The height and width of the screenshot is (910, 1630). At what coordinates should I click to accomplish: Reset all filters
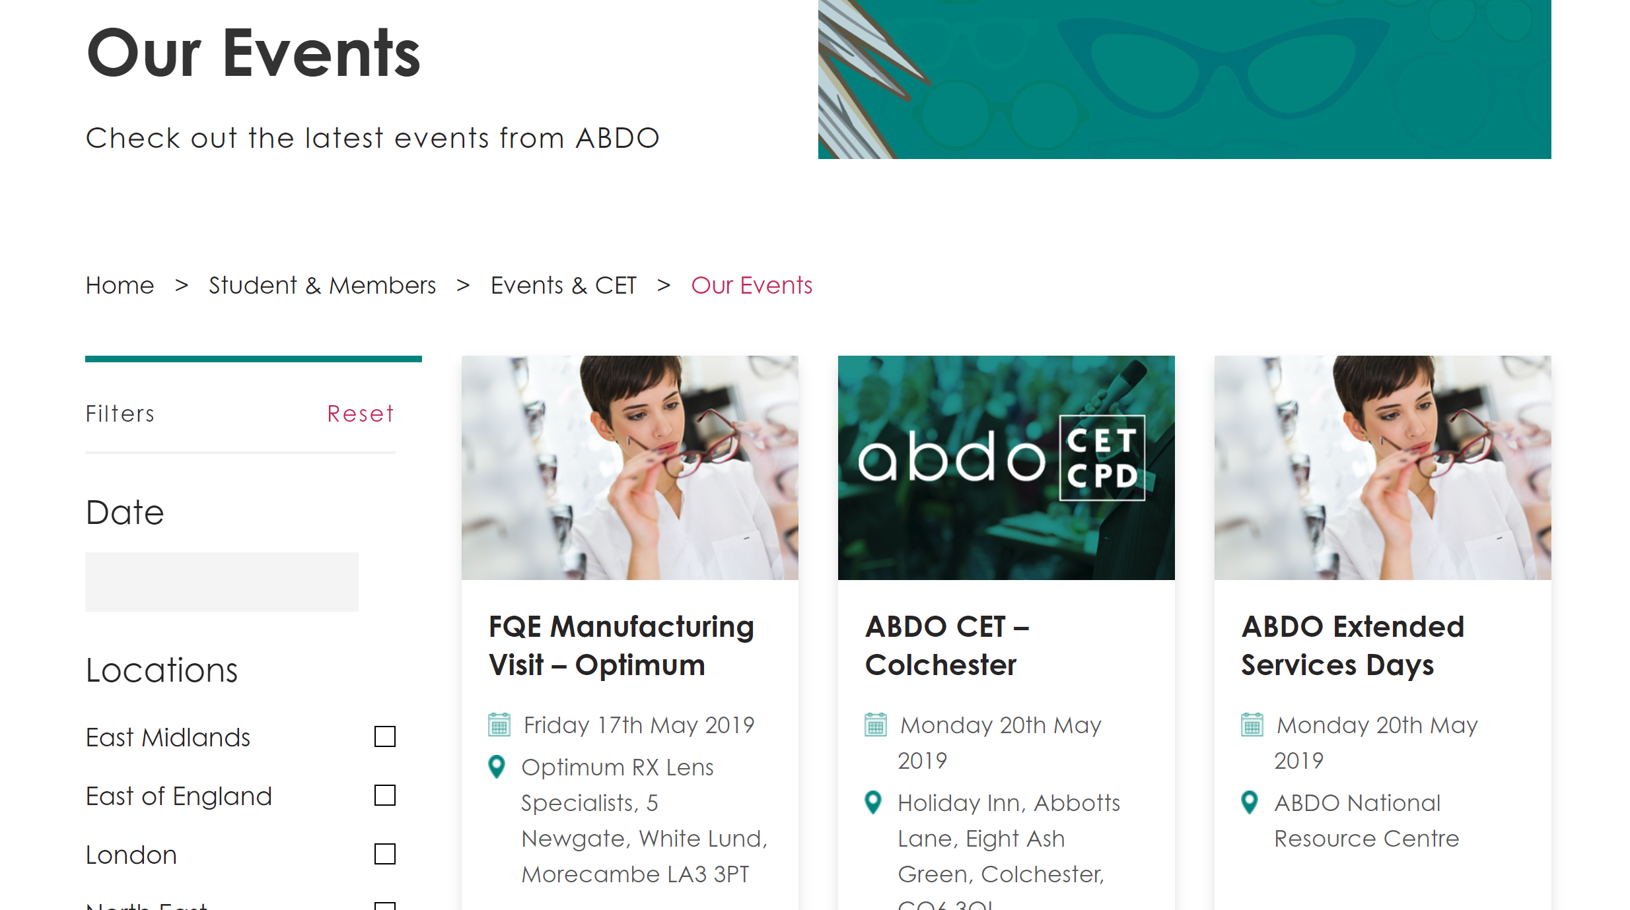pyautogui.click(x=361, y=414)
